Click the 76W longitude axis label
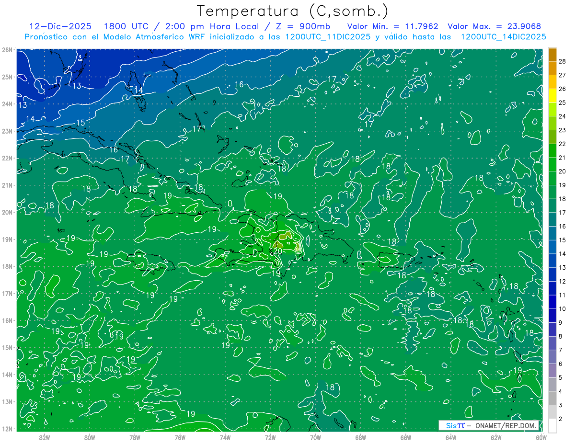This screenshot has width=575, height=444. 180,437
